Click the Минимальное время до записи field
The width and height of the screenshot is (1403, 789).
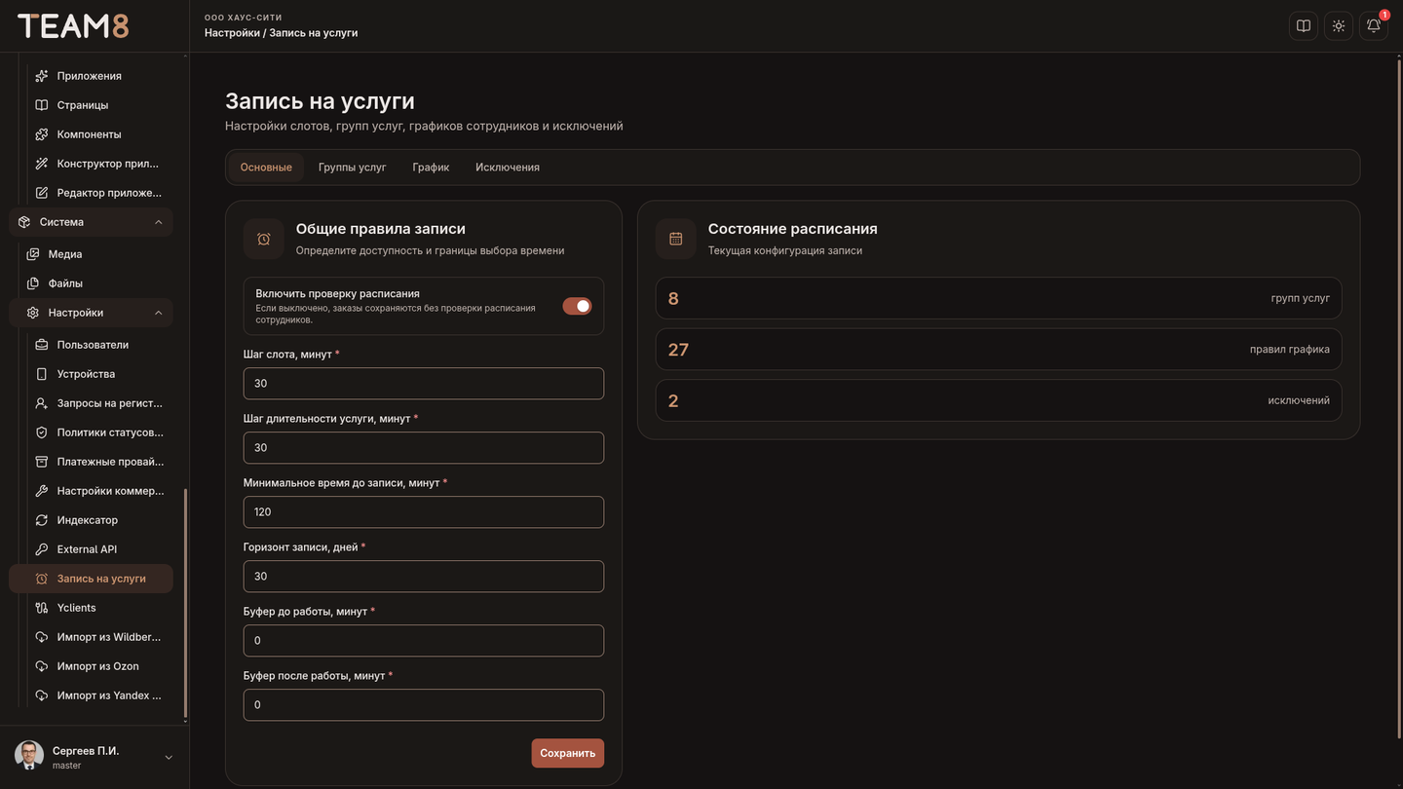pos(424,512)
